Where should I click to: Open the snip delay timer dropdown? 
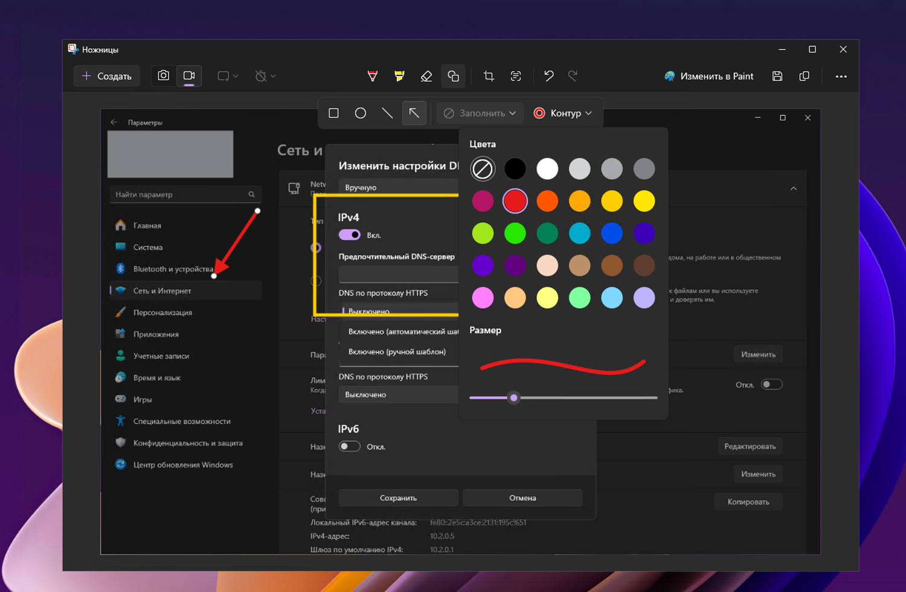tap(265, 76)
